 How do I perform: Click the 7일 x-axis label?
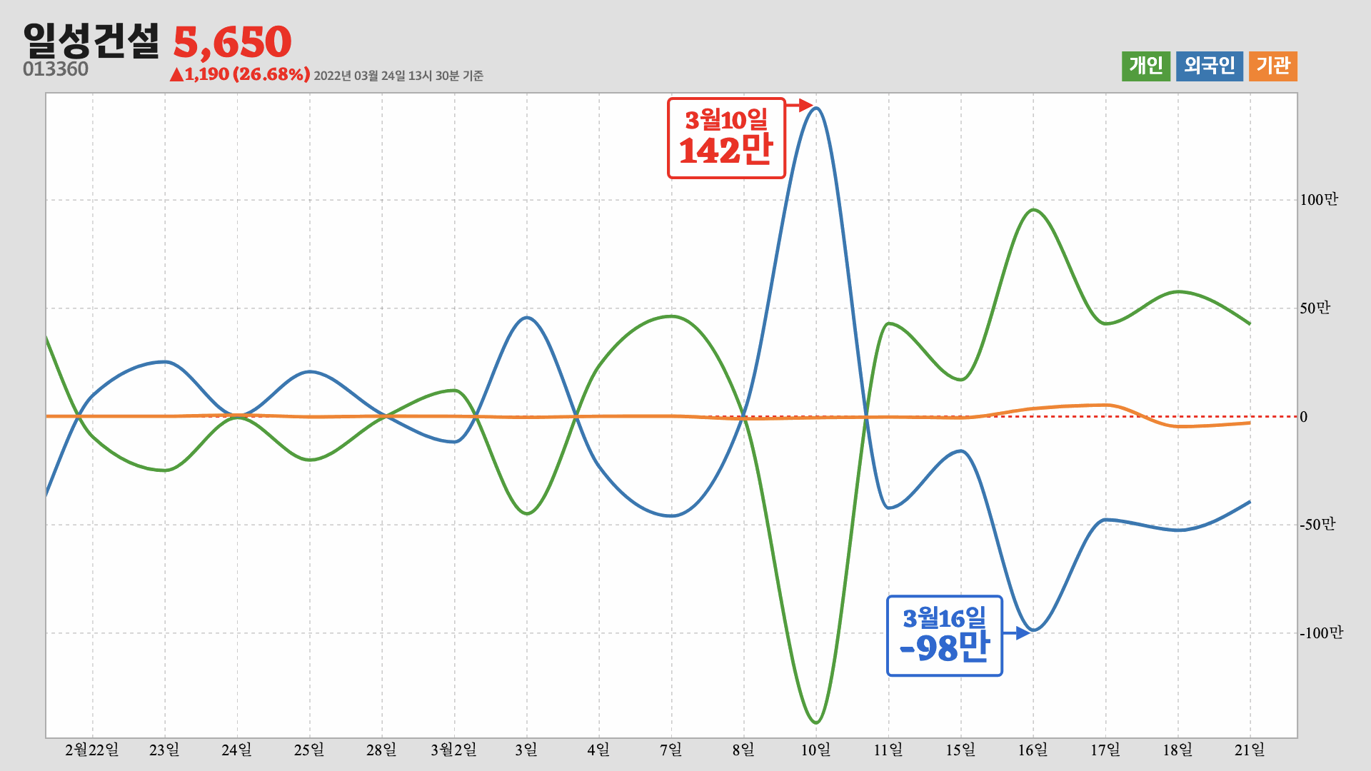tap(671, 750)
